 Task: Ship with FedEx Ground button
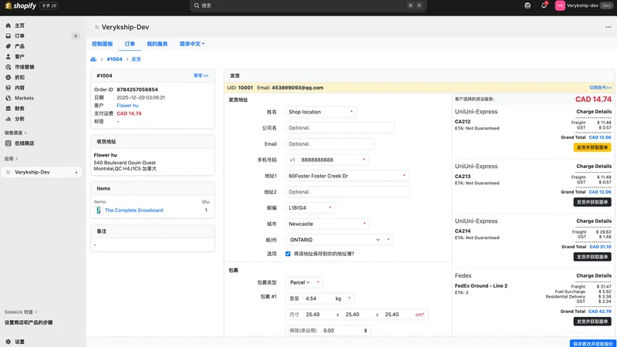pos(592,322)
